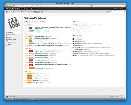Open the RSS feed icon beside Activity heading
This screenshot has height=105, width=131.
tap(43, 22)
